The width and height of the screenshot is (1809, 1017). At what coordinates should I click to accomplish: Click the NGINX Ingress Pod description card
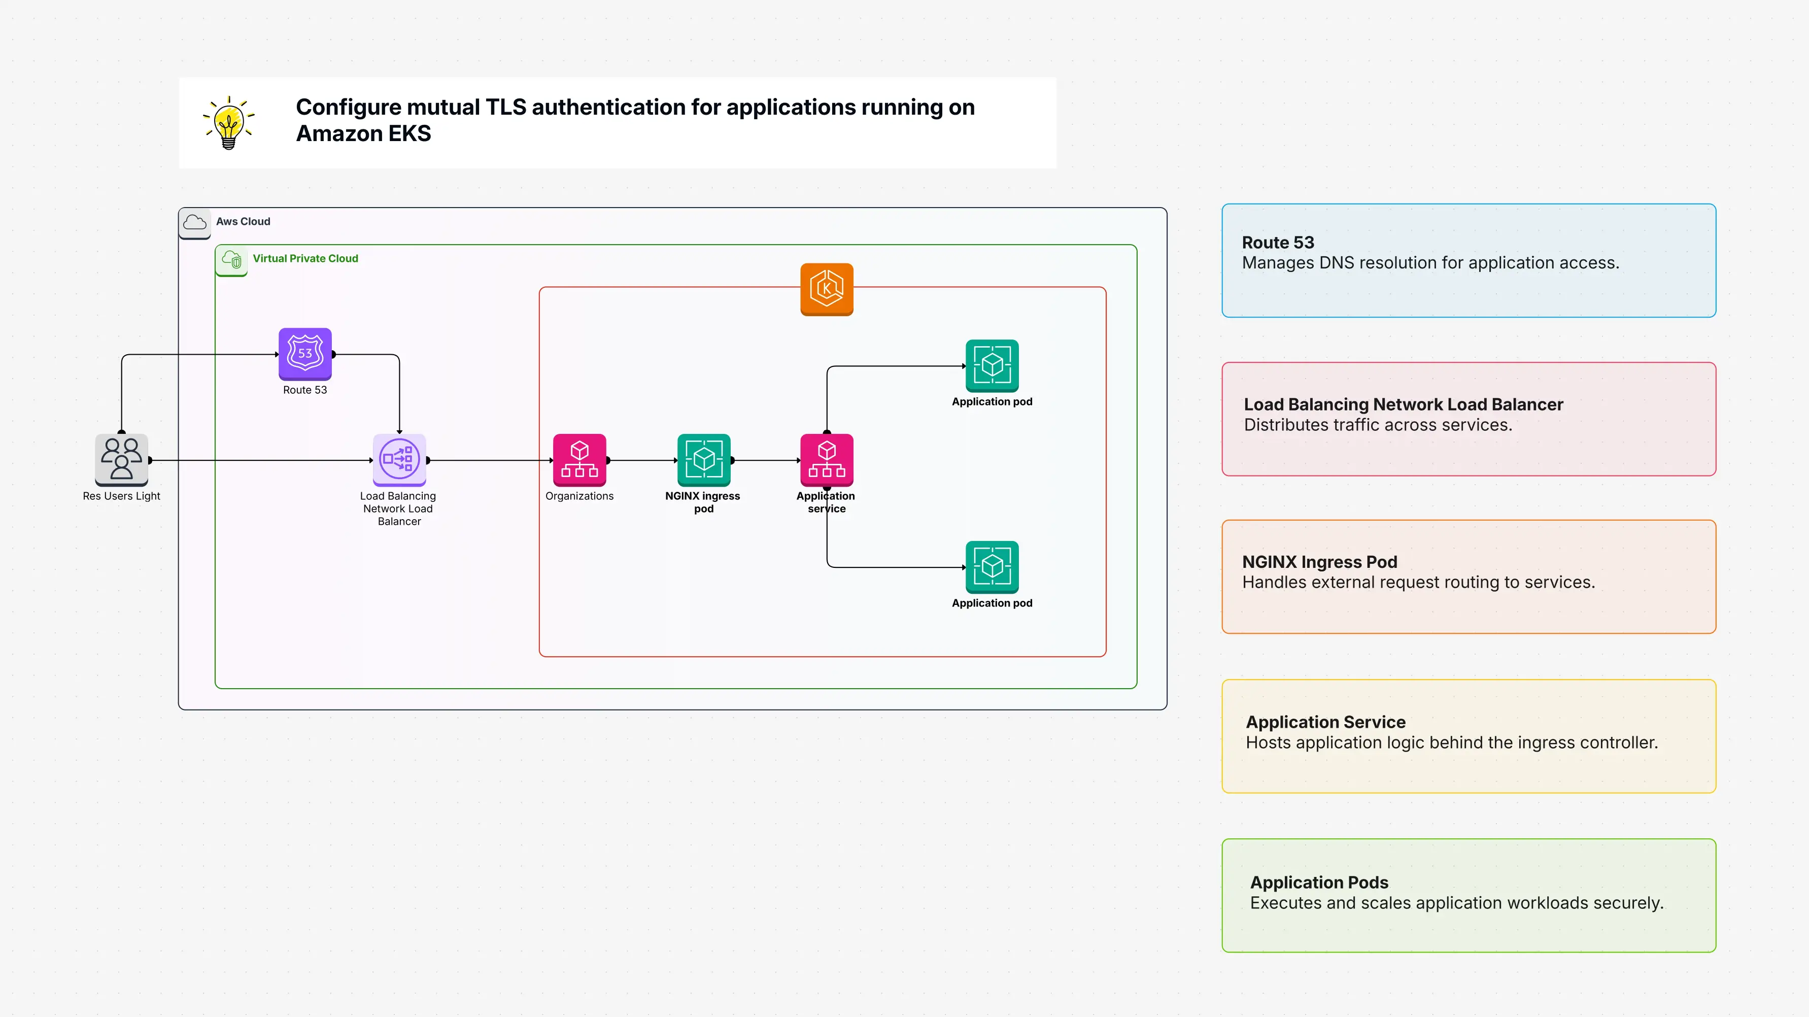coord(1469,577)
